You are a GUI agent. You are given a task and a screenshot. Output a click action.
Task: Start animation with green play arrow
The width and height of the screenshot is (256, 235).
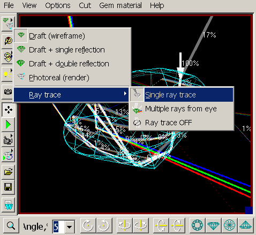[8, 125]
